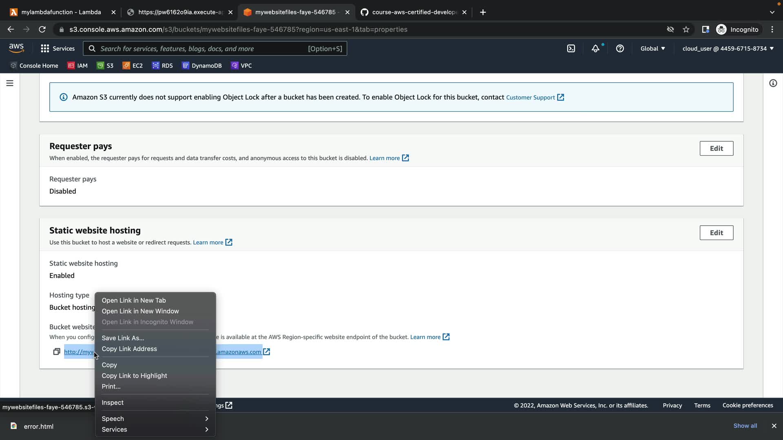This screenshot has height=440, width=783.
Task: Open the Customer Support link
Action: click(530, 97)
